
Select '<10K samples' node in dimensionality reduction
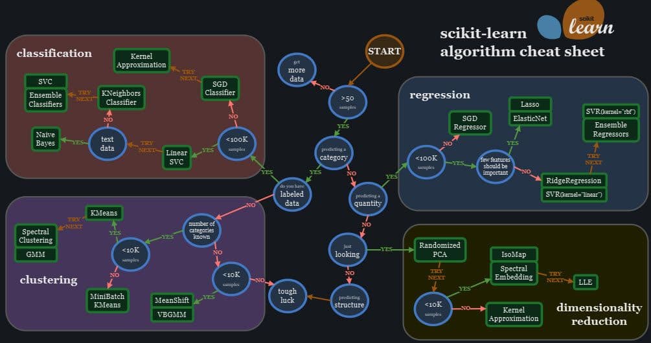click(x=433, y=309)
